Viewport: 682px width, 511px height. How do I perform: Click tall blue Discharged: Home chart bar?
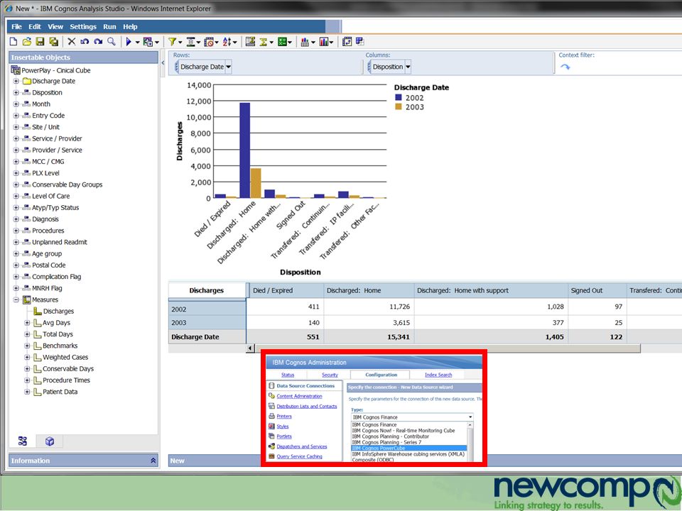(x=245, y=150)
